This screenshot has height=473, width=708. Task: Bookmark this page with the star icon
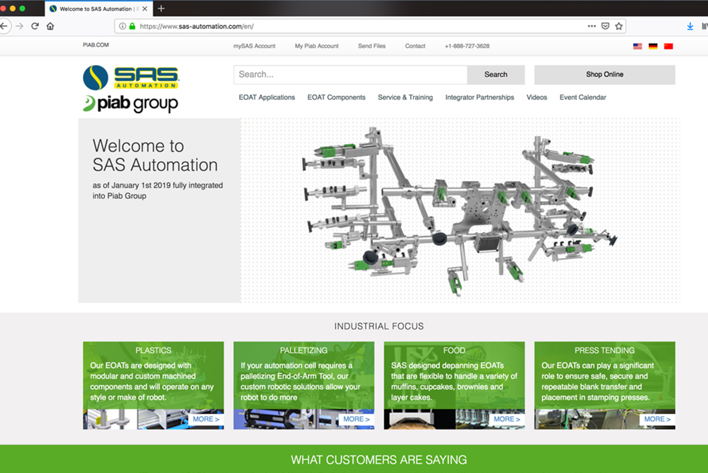619,26
